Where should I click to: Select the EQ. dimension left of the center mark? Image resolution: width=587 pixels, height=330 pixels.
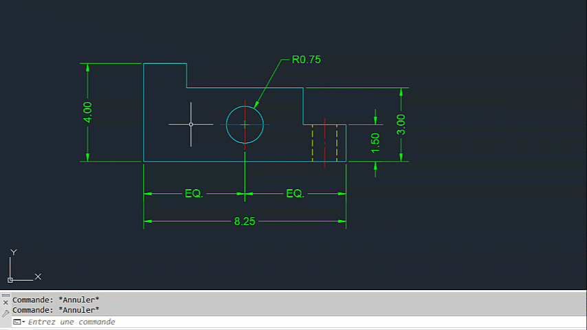point(194,194)
